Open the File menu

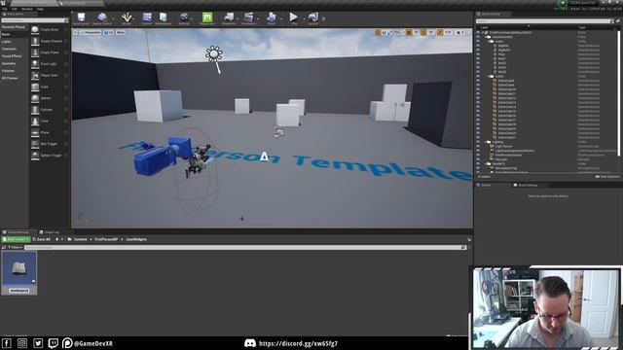pyautogui.click(x=4, y=9)
